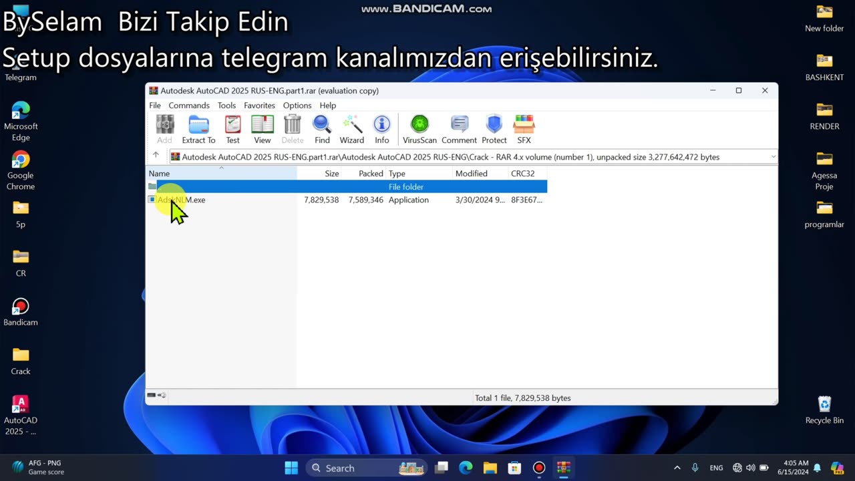Click the Add toolbar icon in WinRAR
The width and height of the screenshot is (855, 481).
[164, 130]
